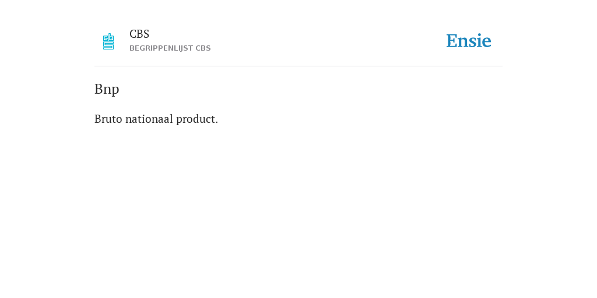This screenshot has width=597, height=298.
Task: Open the Ensie logo link
Action: click(x=469, y=41)
